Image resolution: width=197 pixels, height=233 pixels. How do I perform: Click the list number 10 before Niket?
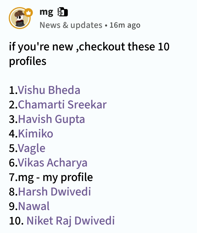(15, 221)
